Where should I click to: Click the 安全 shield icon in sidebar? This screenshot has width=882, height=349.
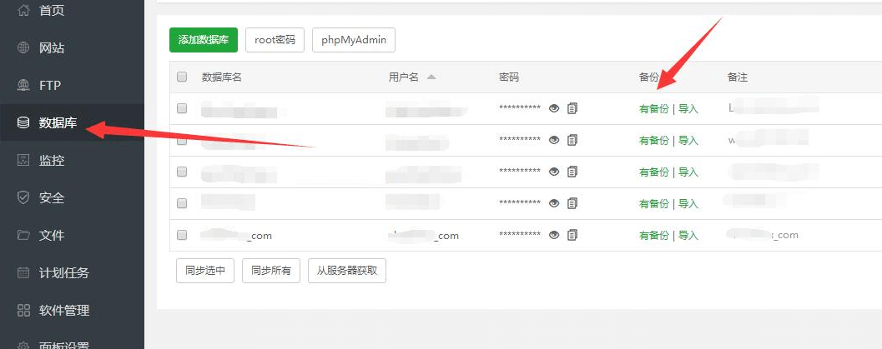23,197
